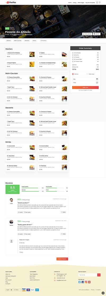This screenshot has height=296, width=106.
Task: Click the Mastercard payment icon
Action: click(28, 290)
